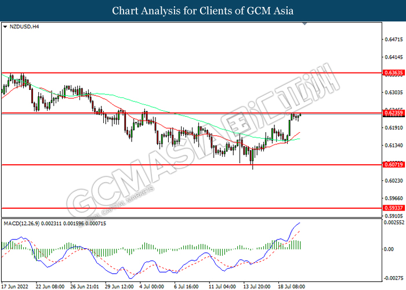Select the 0.59337 support price label
The height and width of the screenshot is (290, 406).
click(394, 208)
